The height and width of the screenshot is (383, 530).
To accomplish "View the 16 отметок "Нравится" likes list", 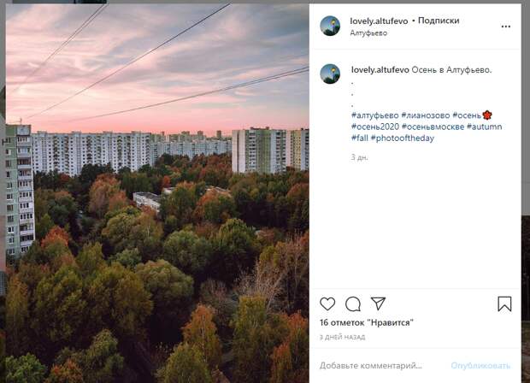I will click(367, 322).
